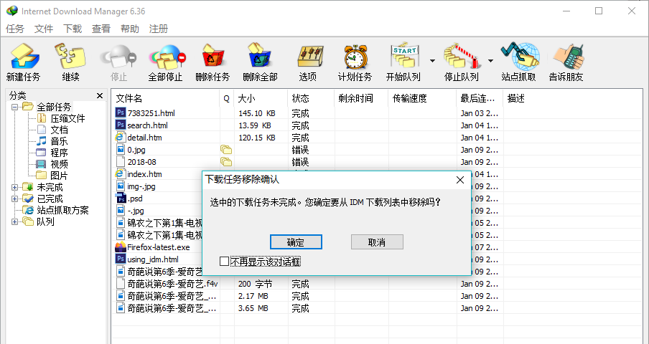Click the Photoshop file icon of 7383251.html

coord(121,113)
